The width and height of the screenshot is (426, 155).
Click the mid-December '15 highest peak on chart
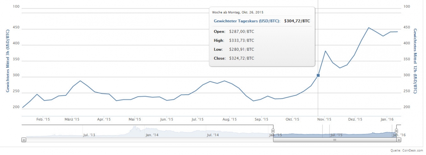[369, 28]
